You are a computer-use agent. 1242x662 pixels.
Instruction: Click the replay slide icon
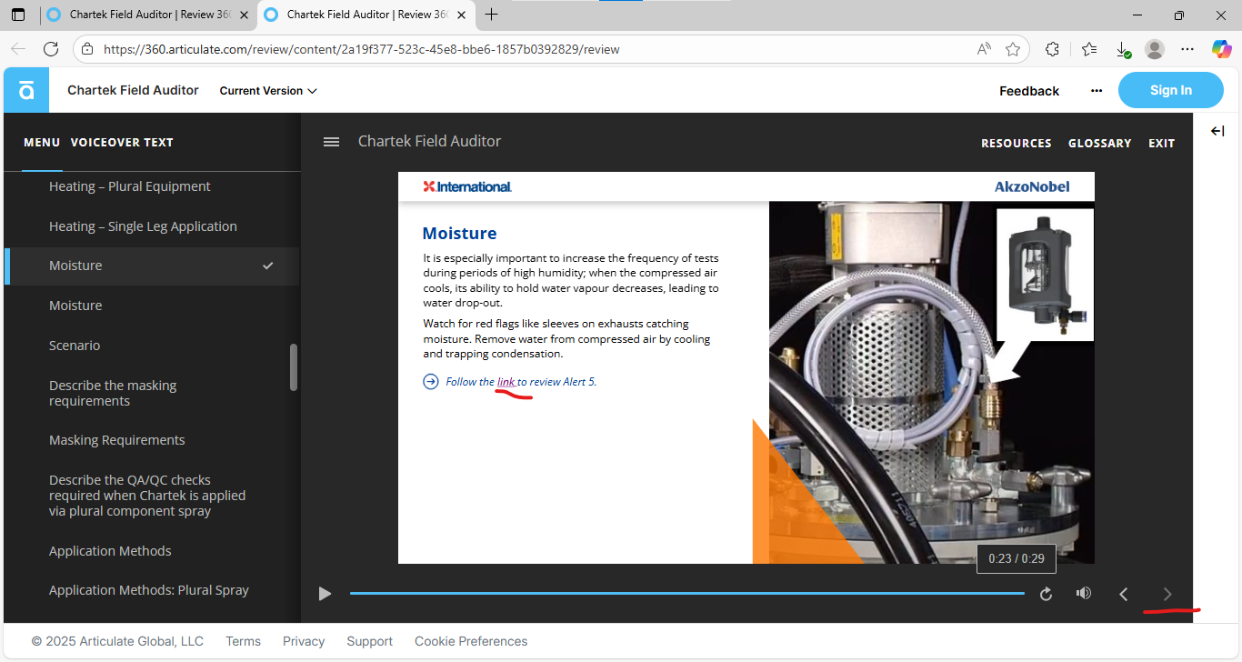coord(1046,594)
